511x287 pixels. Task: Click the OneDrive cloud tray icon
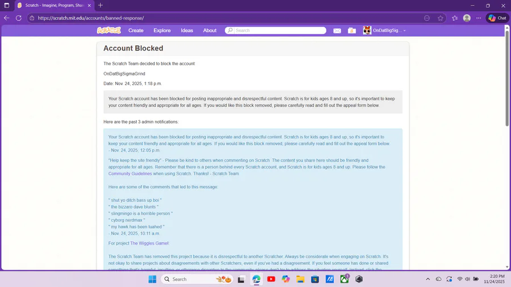coord(439,279)
